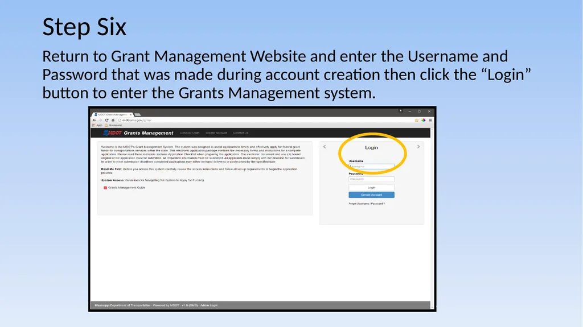Open the Contact Us nav item

241,133
